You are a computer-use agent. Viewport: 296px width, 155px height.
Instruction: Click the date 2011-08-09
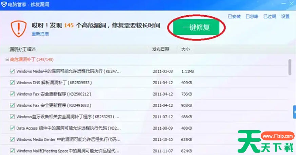tap(163, 128)
